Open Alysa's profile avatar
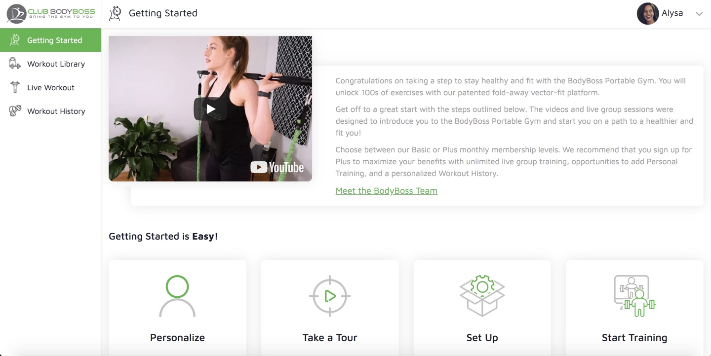Image resolution: width=711 pixels, height=356 pixels. (647, 14)
